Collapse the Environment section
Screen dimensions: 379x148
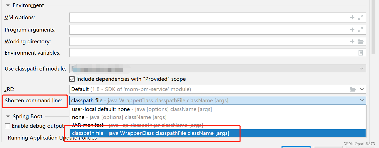coord(7,5)
